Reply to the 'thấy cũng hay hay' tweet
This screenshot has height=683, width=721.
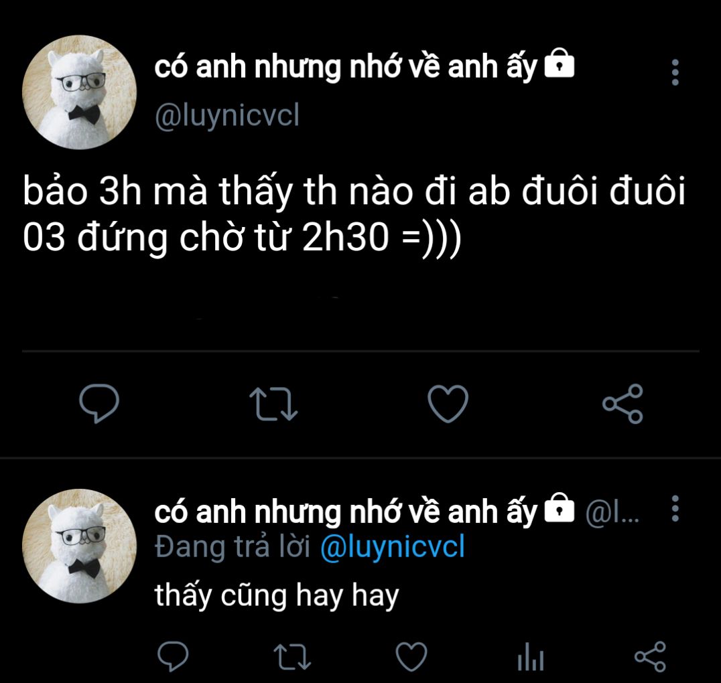coord(173,656)
